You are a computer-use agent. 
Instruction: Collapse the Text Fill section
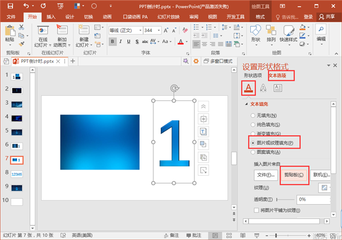[x=246, y=104]
